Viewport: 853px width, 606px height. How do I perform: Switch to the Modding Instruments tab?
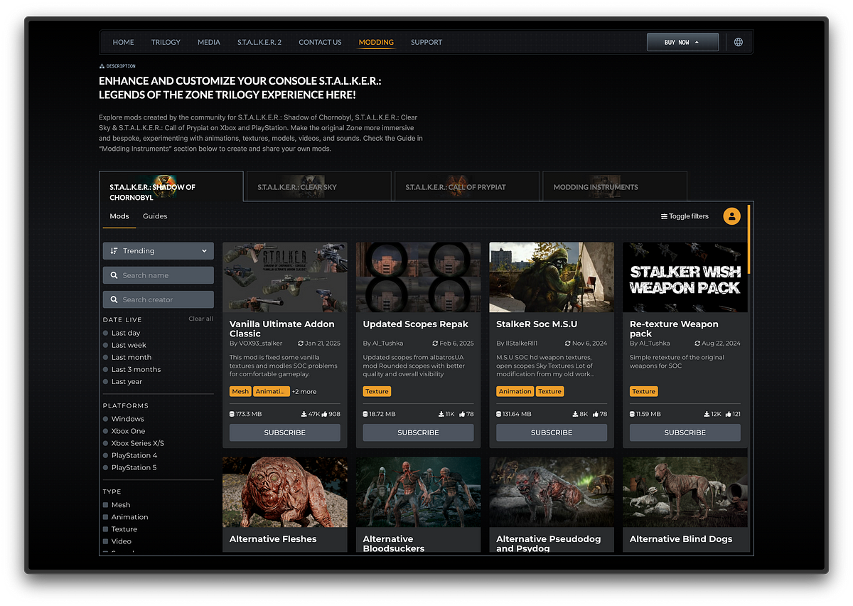[x=615, y=186]
